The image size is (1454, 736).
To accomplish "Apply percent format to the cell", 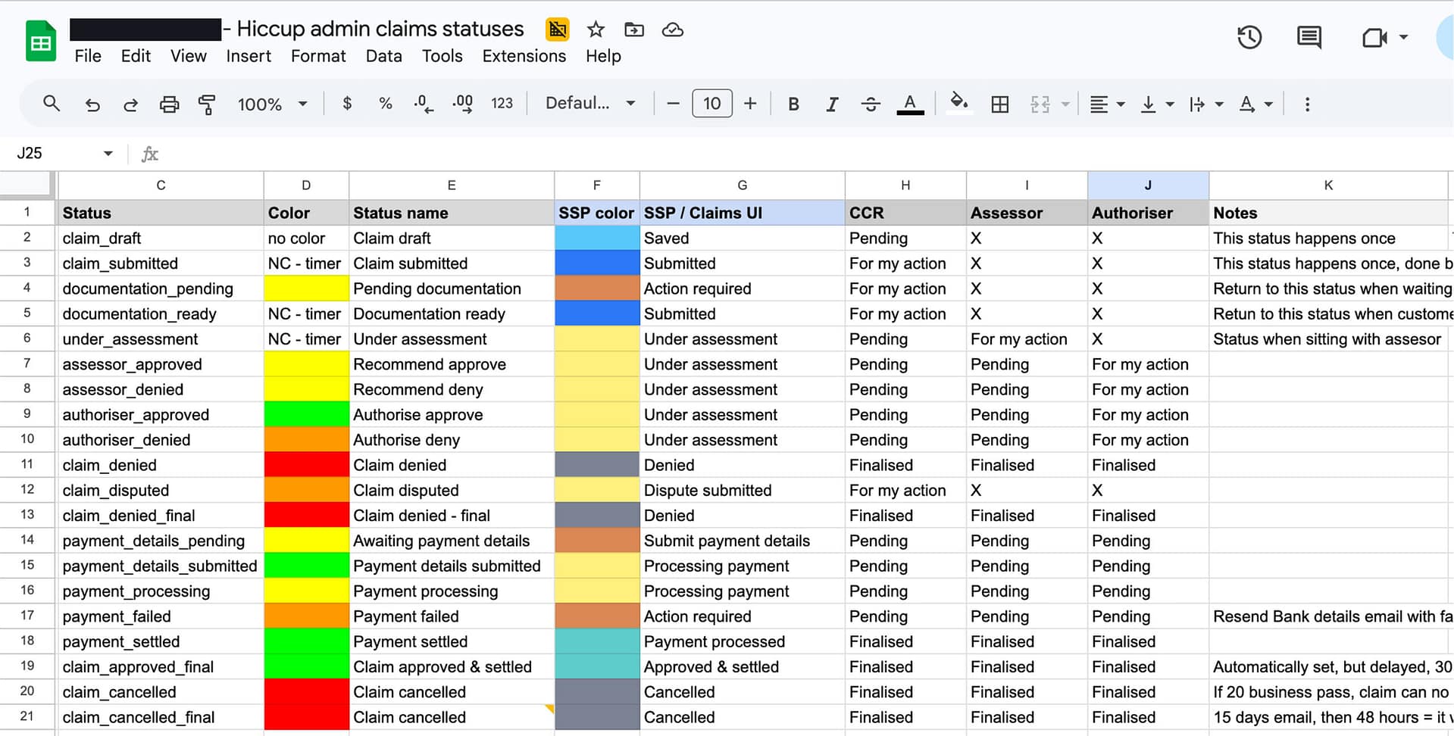I will [x=385, y=104].
